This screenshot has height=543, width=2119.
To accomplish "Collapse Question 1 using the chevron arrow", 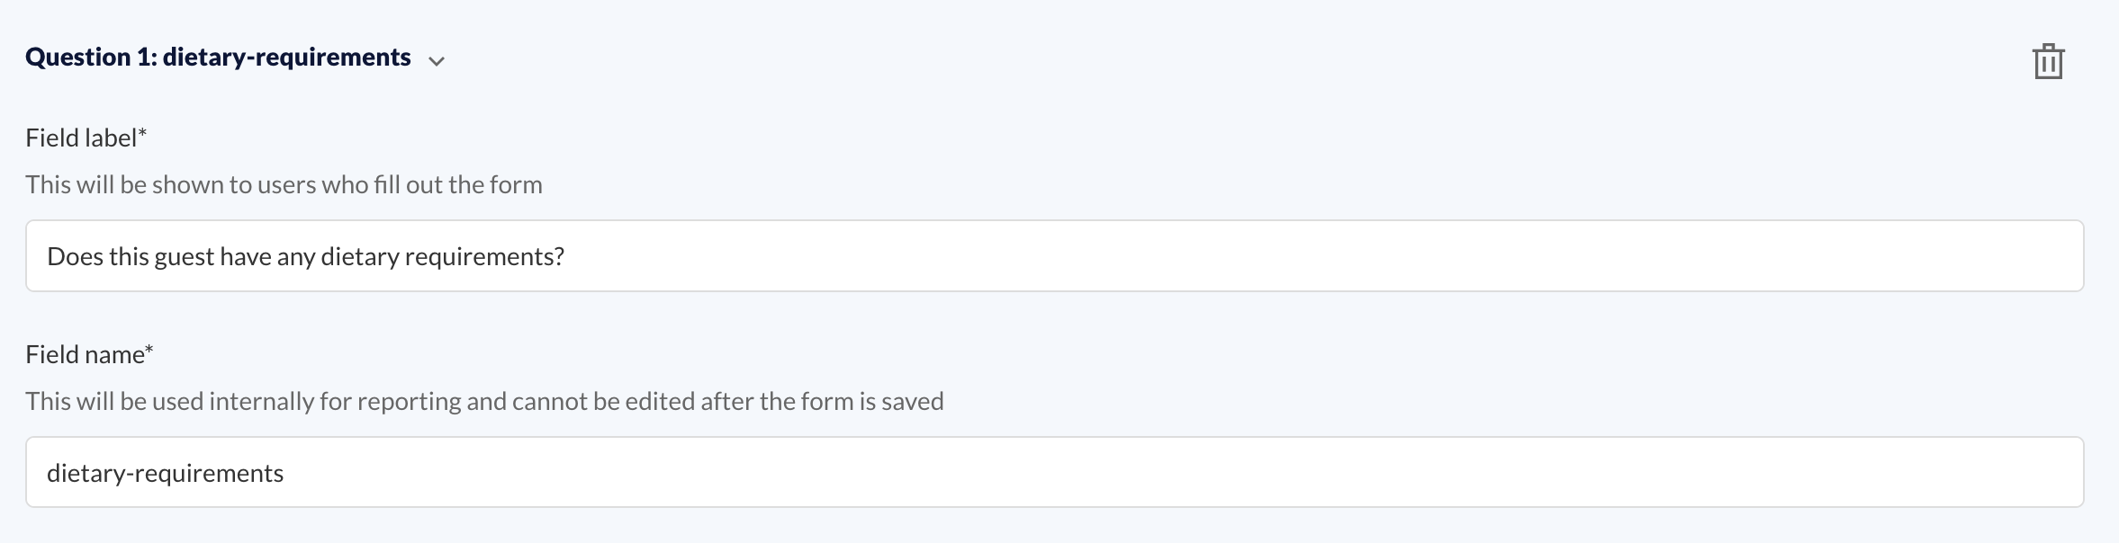I will pyautogui.click(x=437, y=61).
